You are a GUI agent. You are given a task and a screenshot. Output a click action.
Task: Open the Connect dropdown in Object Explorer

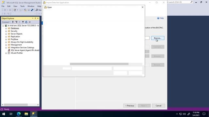tap(6, 22)
